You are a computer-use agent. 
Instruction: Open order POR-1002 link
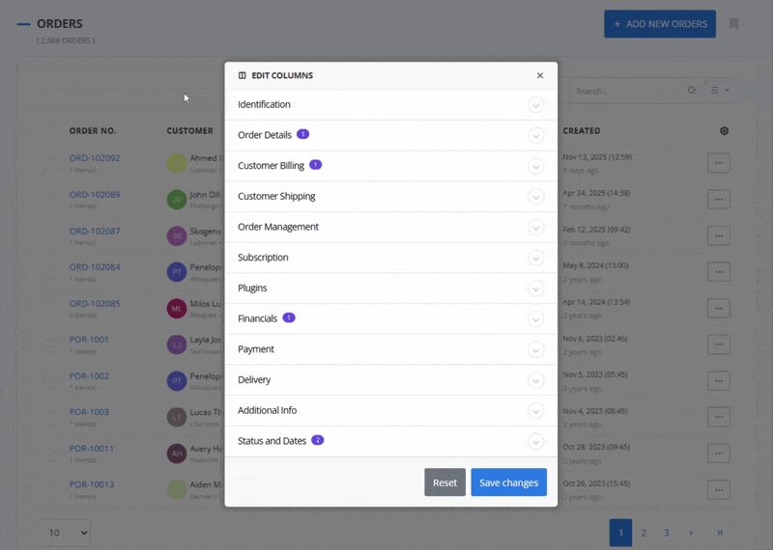[89, 375]
